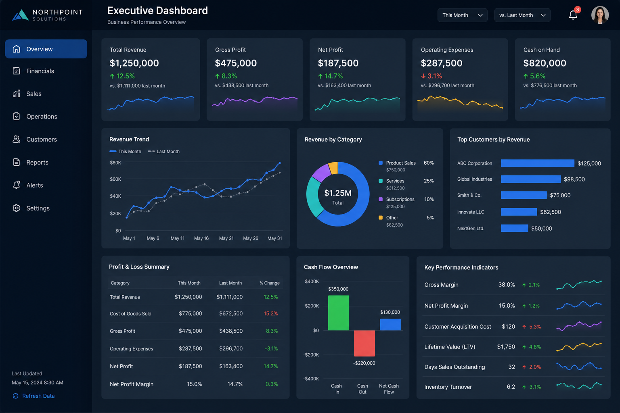Click the Financials icon in sidebar

(x=17, y=71)
